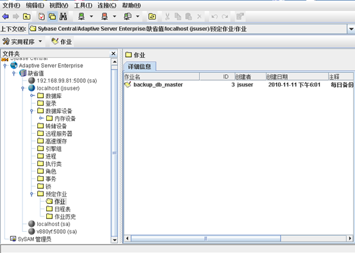Collapse the localhost (jsuser) server node
Screen dimensions: 355x253
pos(22,88)
